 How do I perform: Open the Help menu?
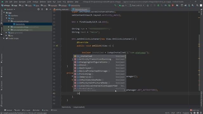(x=77, y=2)
